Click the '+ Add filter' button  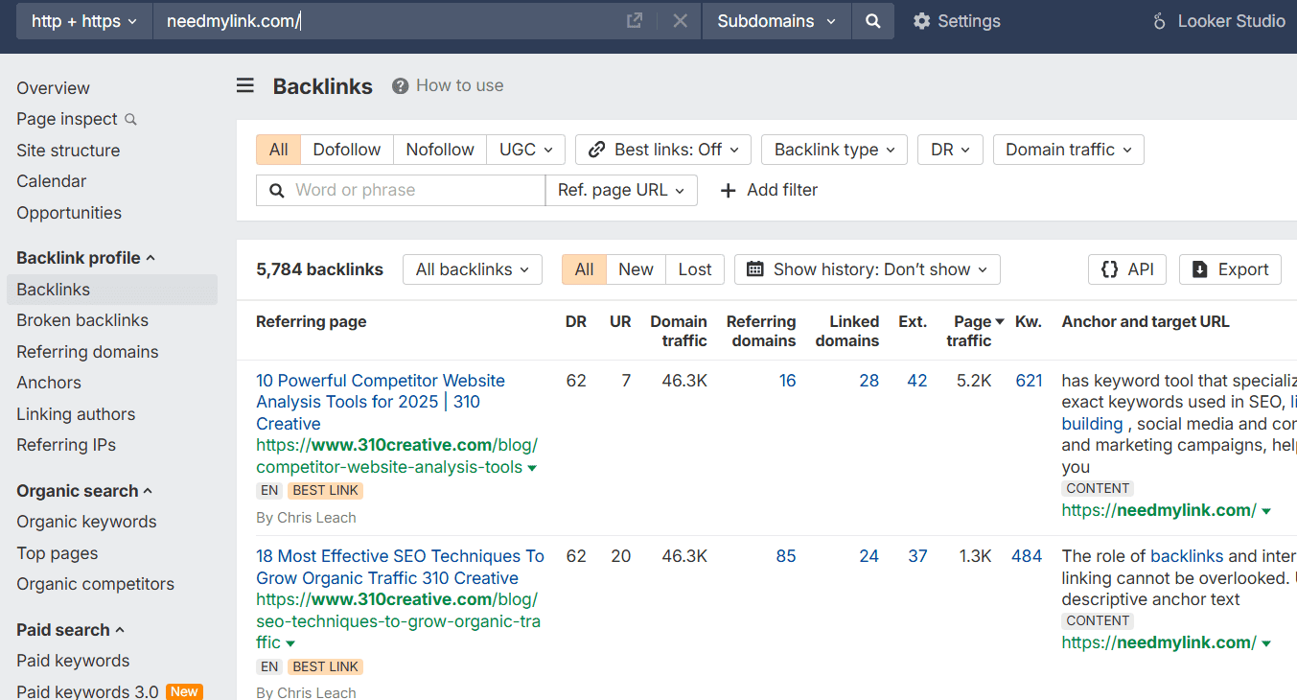point(768,190)
